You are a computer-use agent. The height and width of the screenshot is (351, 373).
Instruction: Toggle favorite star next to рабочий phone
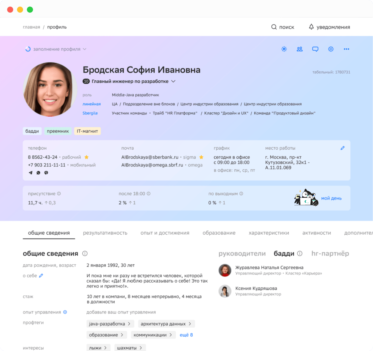click(87, 157)
